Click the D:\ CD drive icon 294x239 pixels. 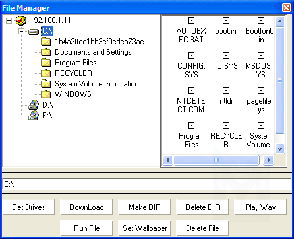point(34,105)
